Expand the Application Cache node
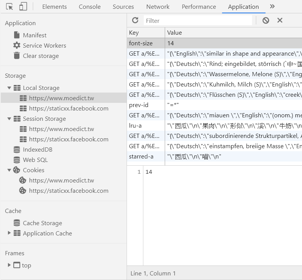Image resolution: width=302 pixels, height=280 pixels. pos(9,233)
